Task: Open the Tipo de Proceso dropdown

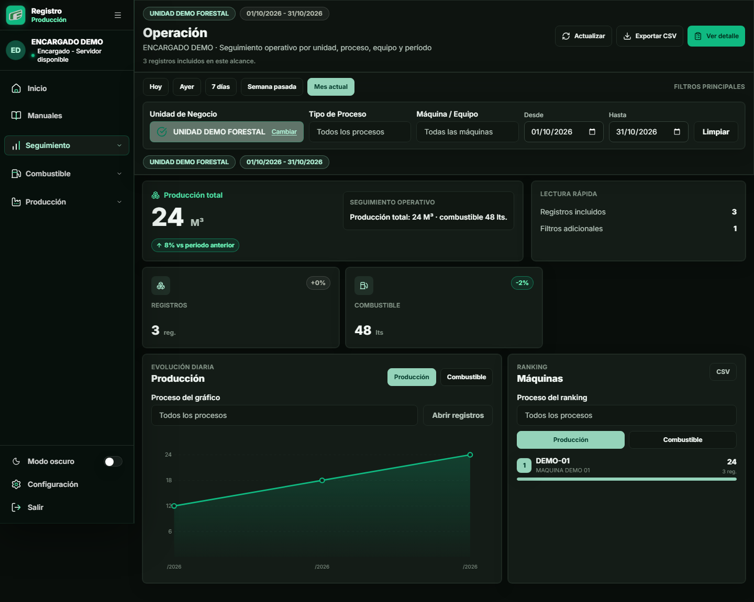Action: tap(360, 132)
